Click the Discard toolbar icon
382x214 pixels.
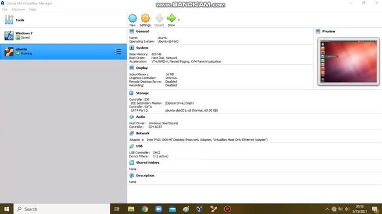tap(159, 18)
